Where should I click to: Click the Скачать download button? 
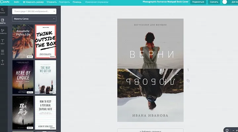214,2
